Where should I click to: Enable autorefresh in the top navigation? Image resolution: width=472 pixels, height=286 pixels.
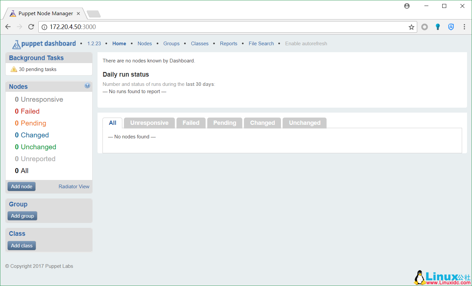(306, 44)
